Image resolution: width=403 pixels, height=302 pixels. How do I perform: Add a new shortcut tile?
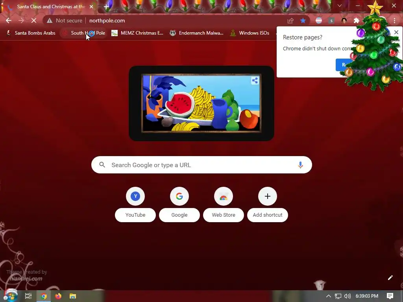click(x=268, y=204)
